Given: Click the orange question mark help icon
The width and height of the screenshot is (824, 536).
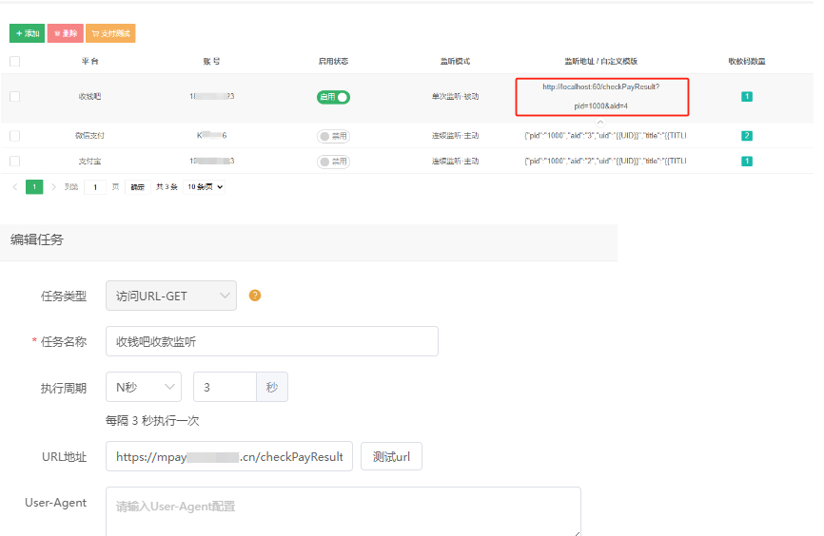Looking at the screenshot, I should (255, 296).
